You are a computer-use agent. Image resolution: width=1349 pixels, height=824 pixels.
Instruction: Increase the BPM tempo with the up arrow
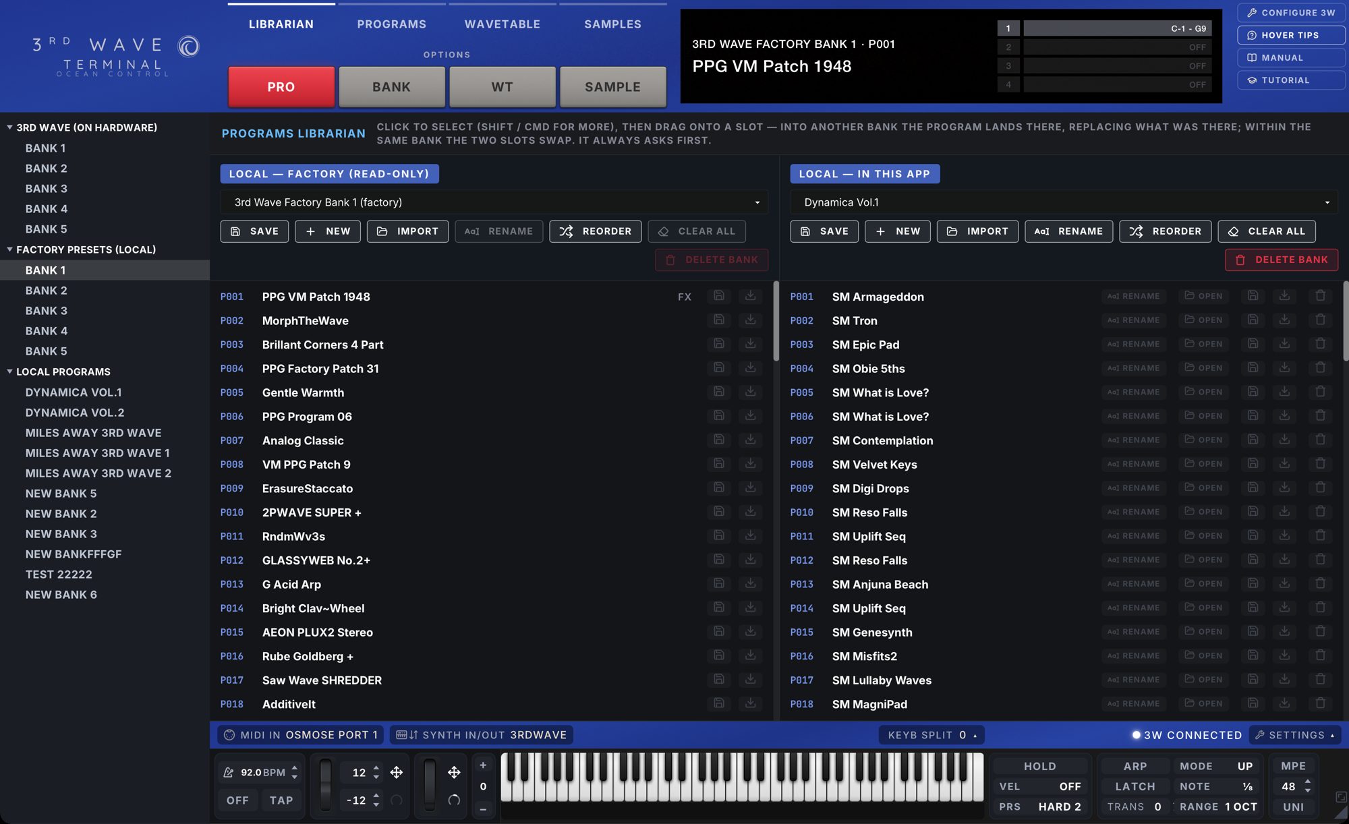point(294,768)
